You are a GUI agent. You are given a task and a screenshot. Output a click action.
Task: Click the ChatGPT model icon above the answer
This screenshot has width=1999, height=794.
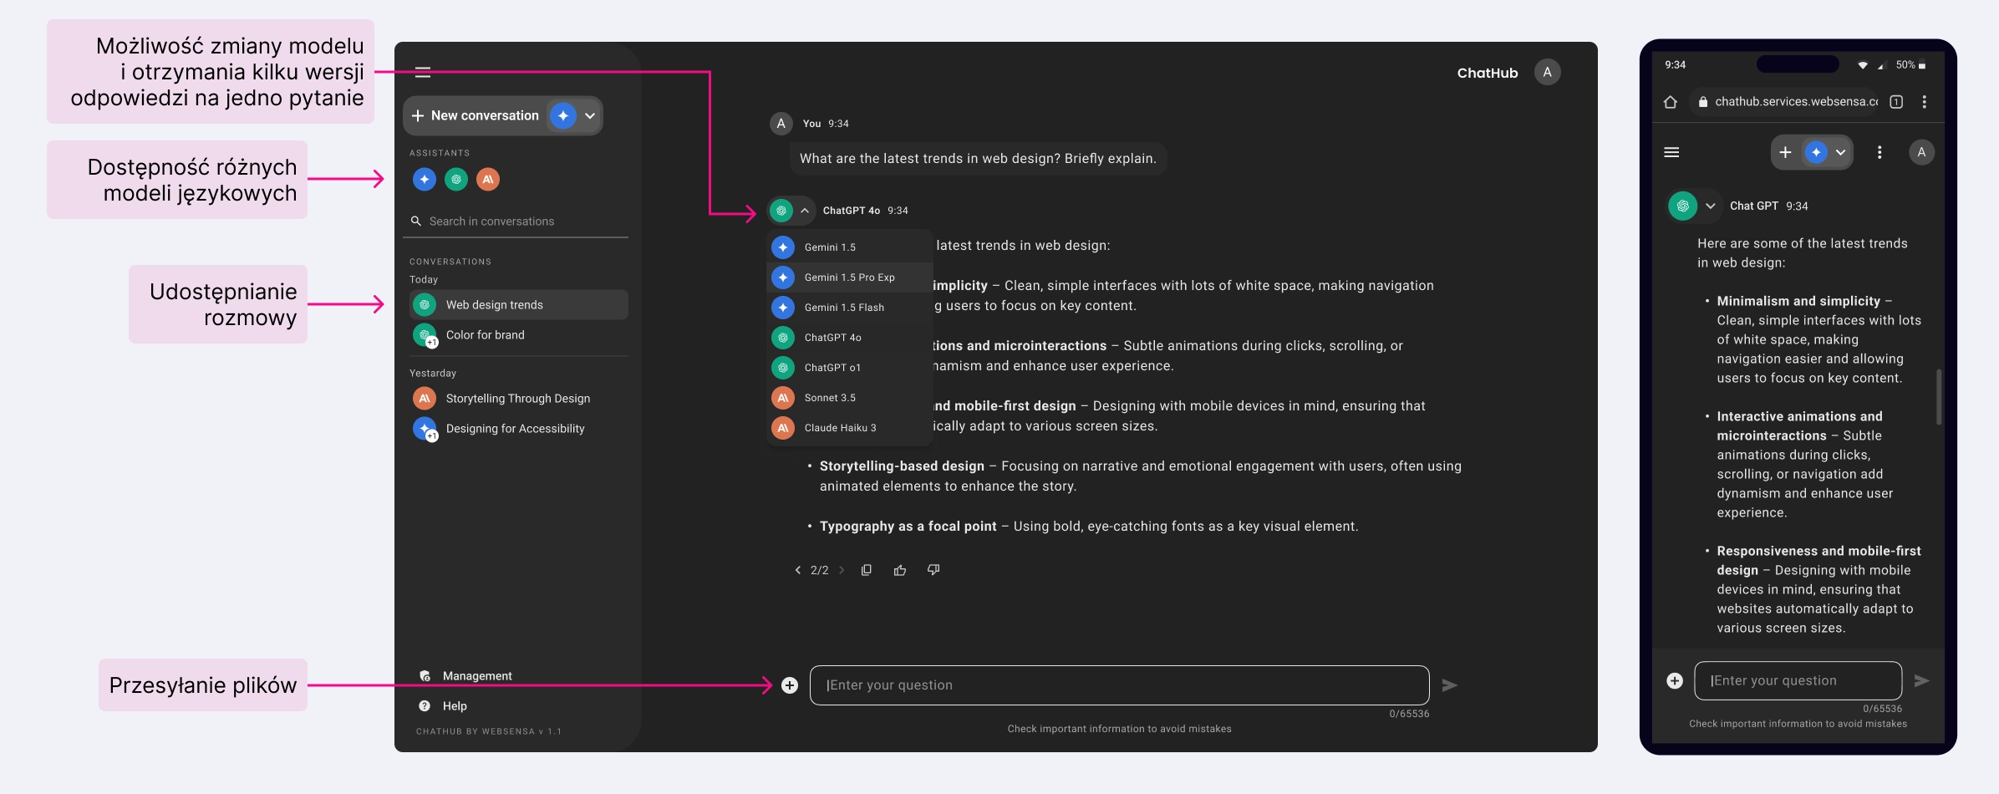pyautogui.click(x=781, y=211)
